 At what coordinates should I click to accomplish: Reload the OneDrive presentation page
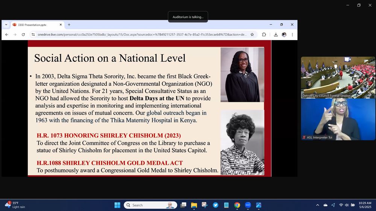click(x=23, y=34)
